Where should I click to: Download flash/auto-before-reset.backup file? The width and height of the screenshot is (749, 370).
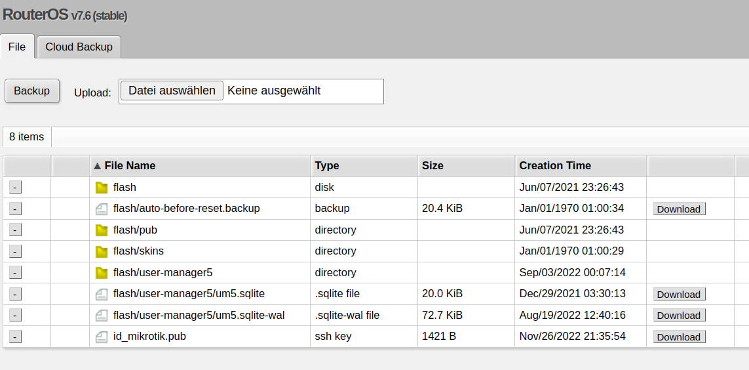[679, 209]
